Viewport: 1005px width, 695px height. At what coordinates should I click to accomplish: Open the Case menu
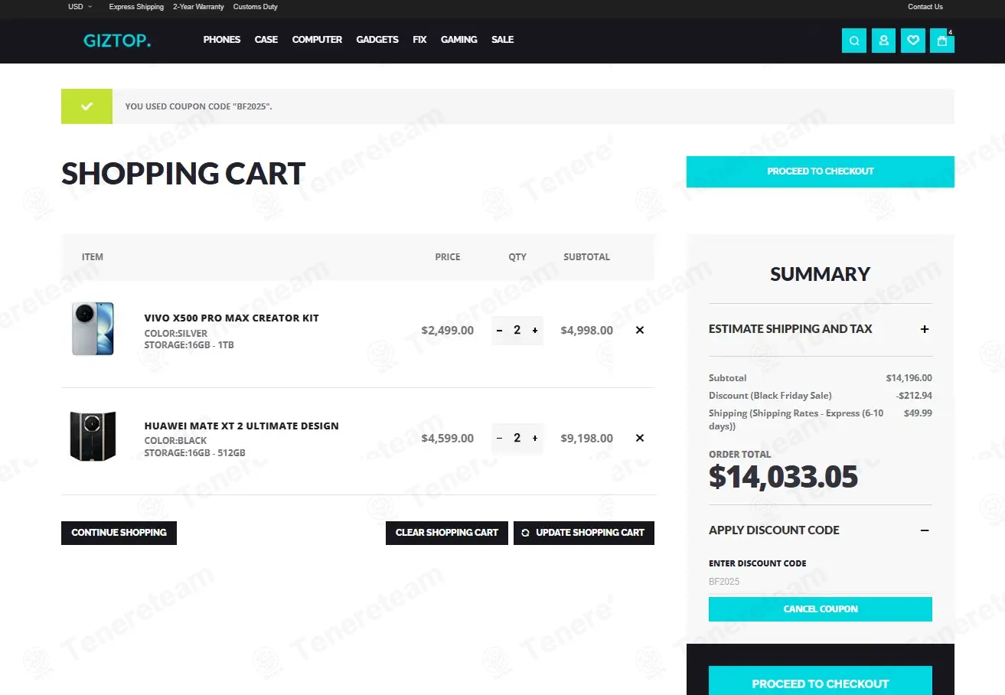click(266, 40)
